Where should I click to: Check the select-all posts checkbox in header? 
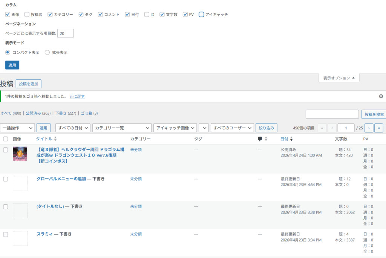tap(5, 139)
